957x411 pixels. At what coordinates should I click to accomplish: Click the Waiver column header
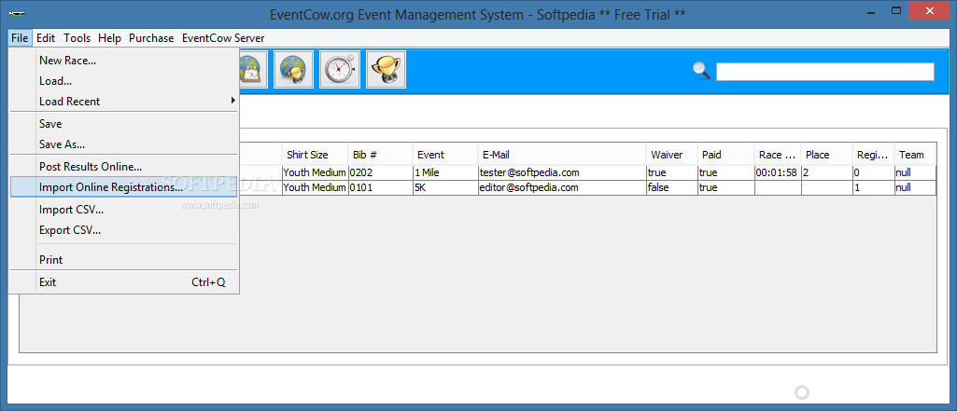tap(671, 155)
